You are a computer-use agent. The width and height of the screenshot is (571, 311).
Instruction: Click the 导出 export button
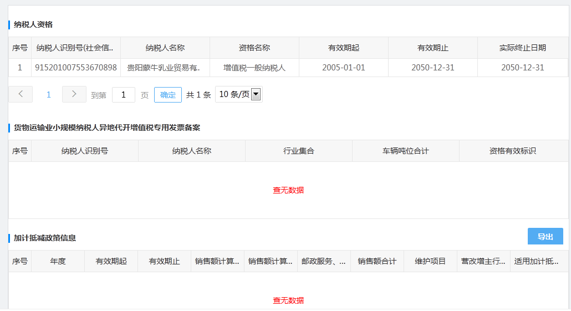[x=545, y=237]
